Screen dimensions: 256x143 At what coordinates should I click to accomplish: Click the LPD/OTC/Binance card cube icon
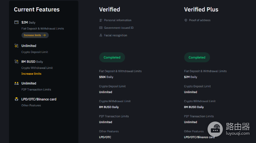[16, 99]
